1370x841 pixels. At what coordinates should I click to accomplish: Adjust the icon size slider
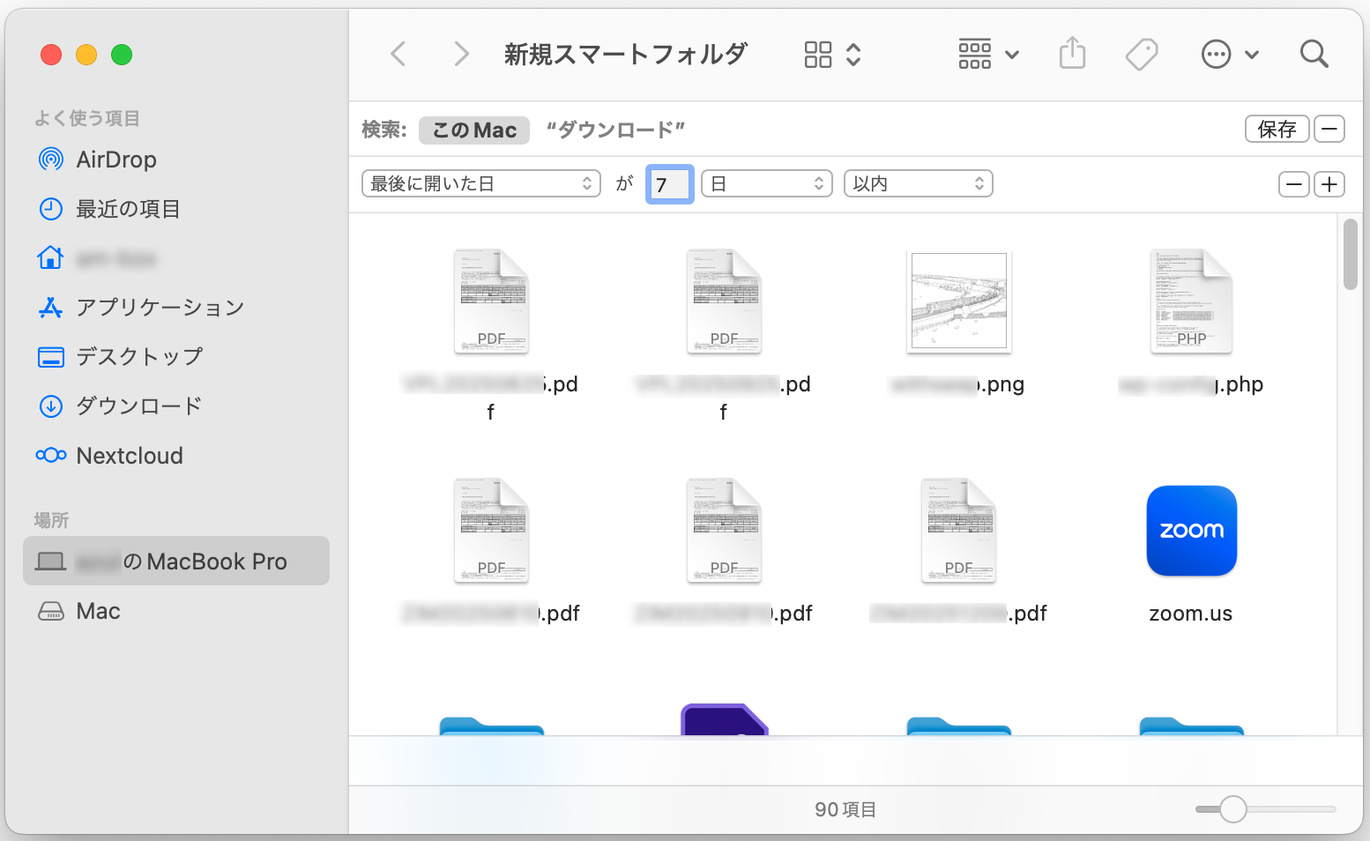point(1232,809)
